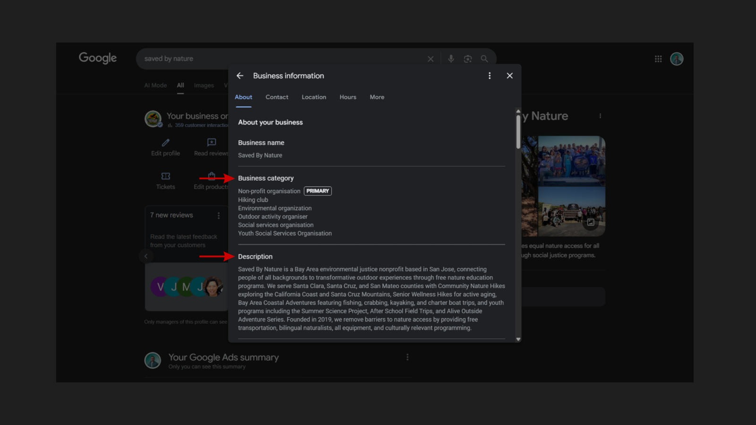Open the 7 new reviews options menu
756x425 pixels.
pyautogui.click(x=218, y=216)
